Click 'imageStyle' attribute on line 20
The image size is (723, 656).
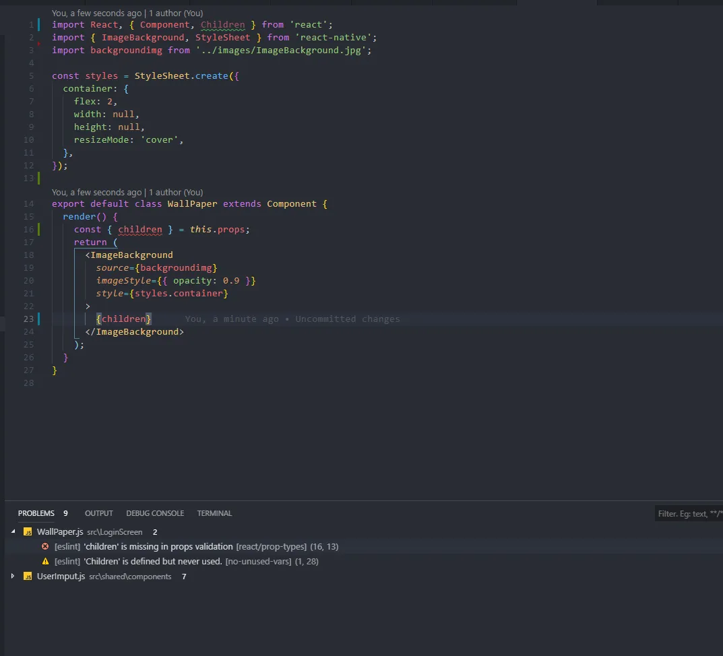click(123, 281)
